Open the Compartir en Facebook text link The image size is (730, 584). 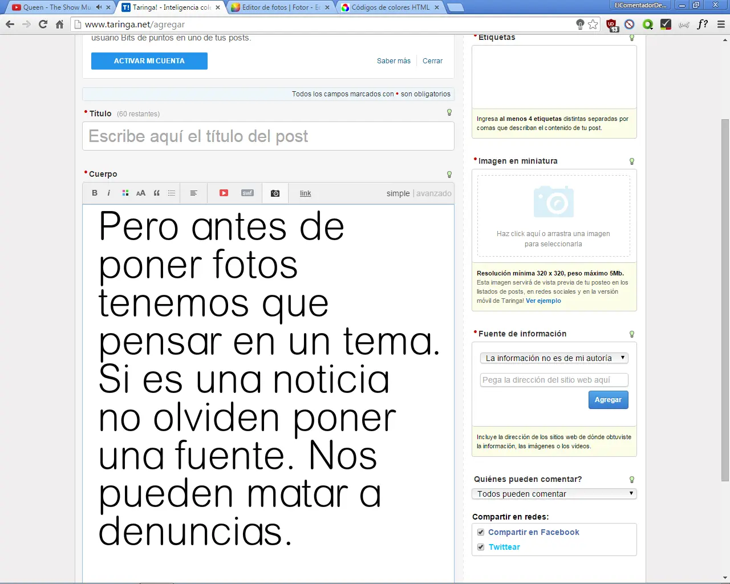point(534,532)
